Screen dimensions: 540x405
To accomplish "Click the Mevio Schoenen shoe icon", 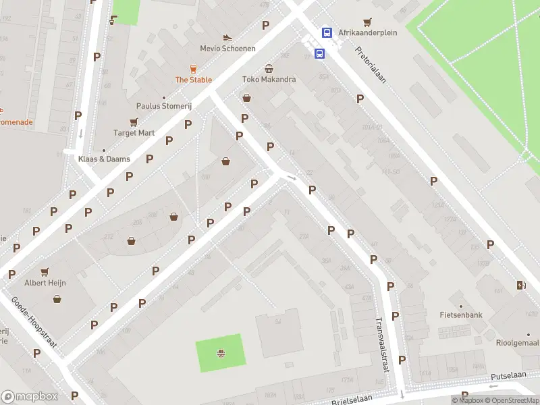I will tap(227, 38).
